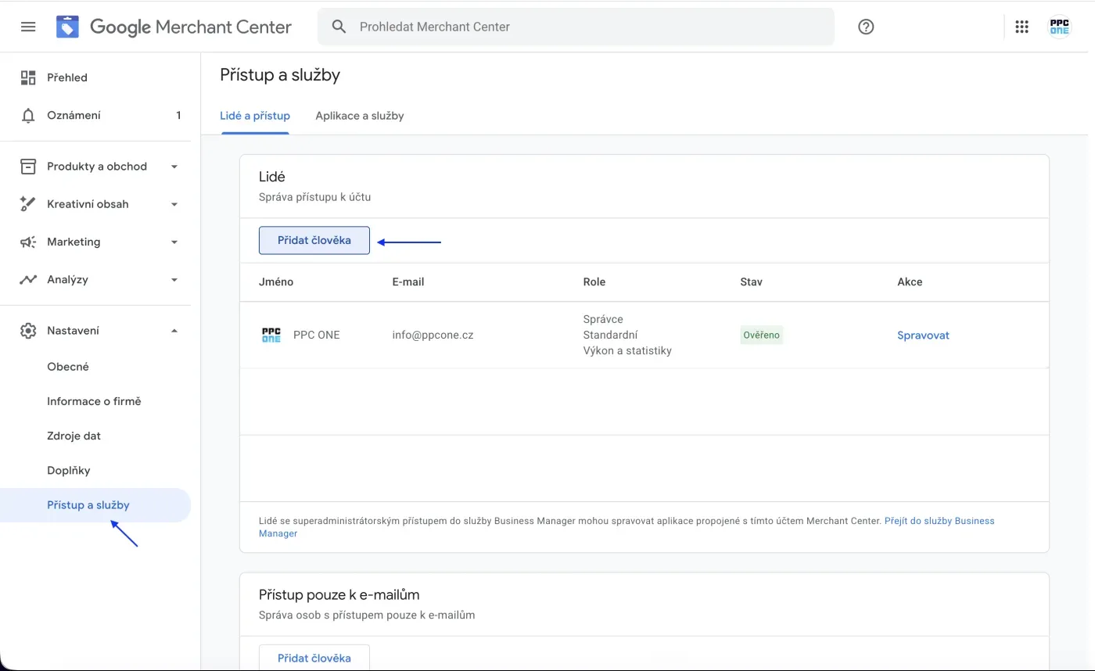
Task: Click the PPC ONE name cell
Action: pyautogui.click(x=316, y=335)
